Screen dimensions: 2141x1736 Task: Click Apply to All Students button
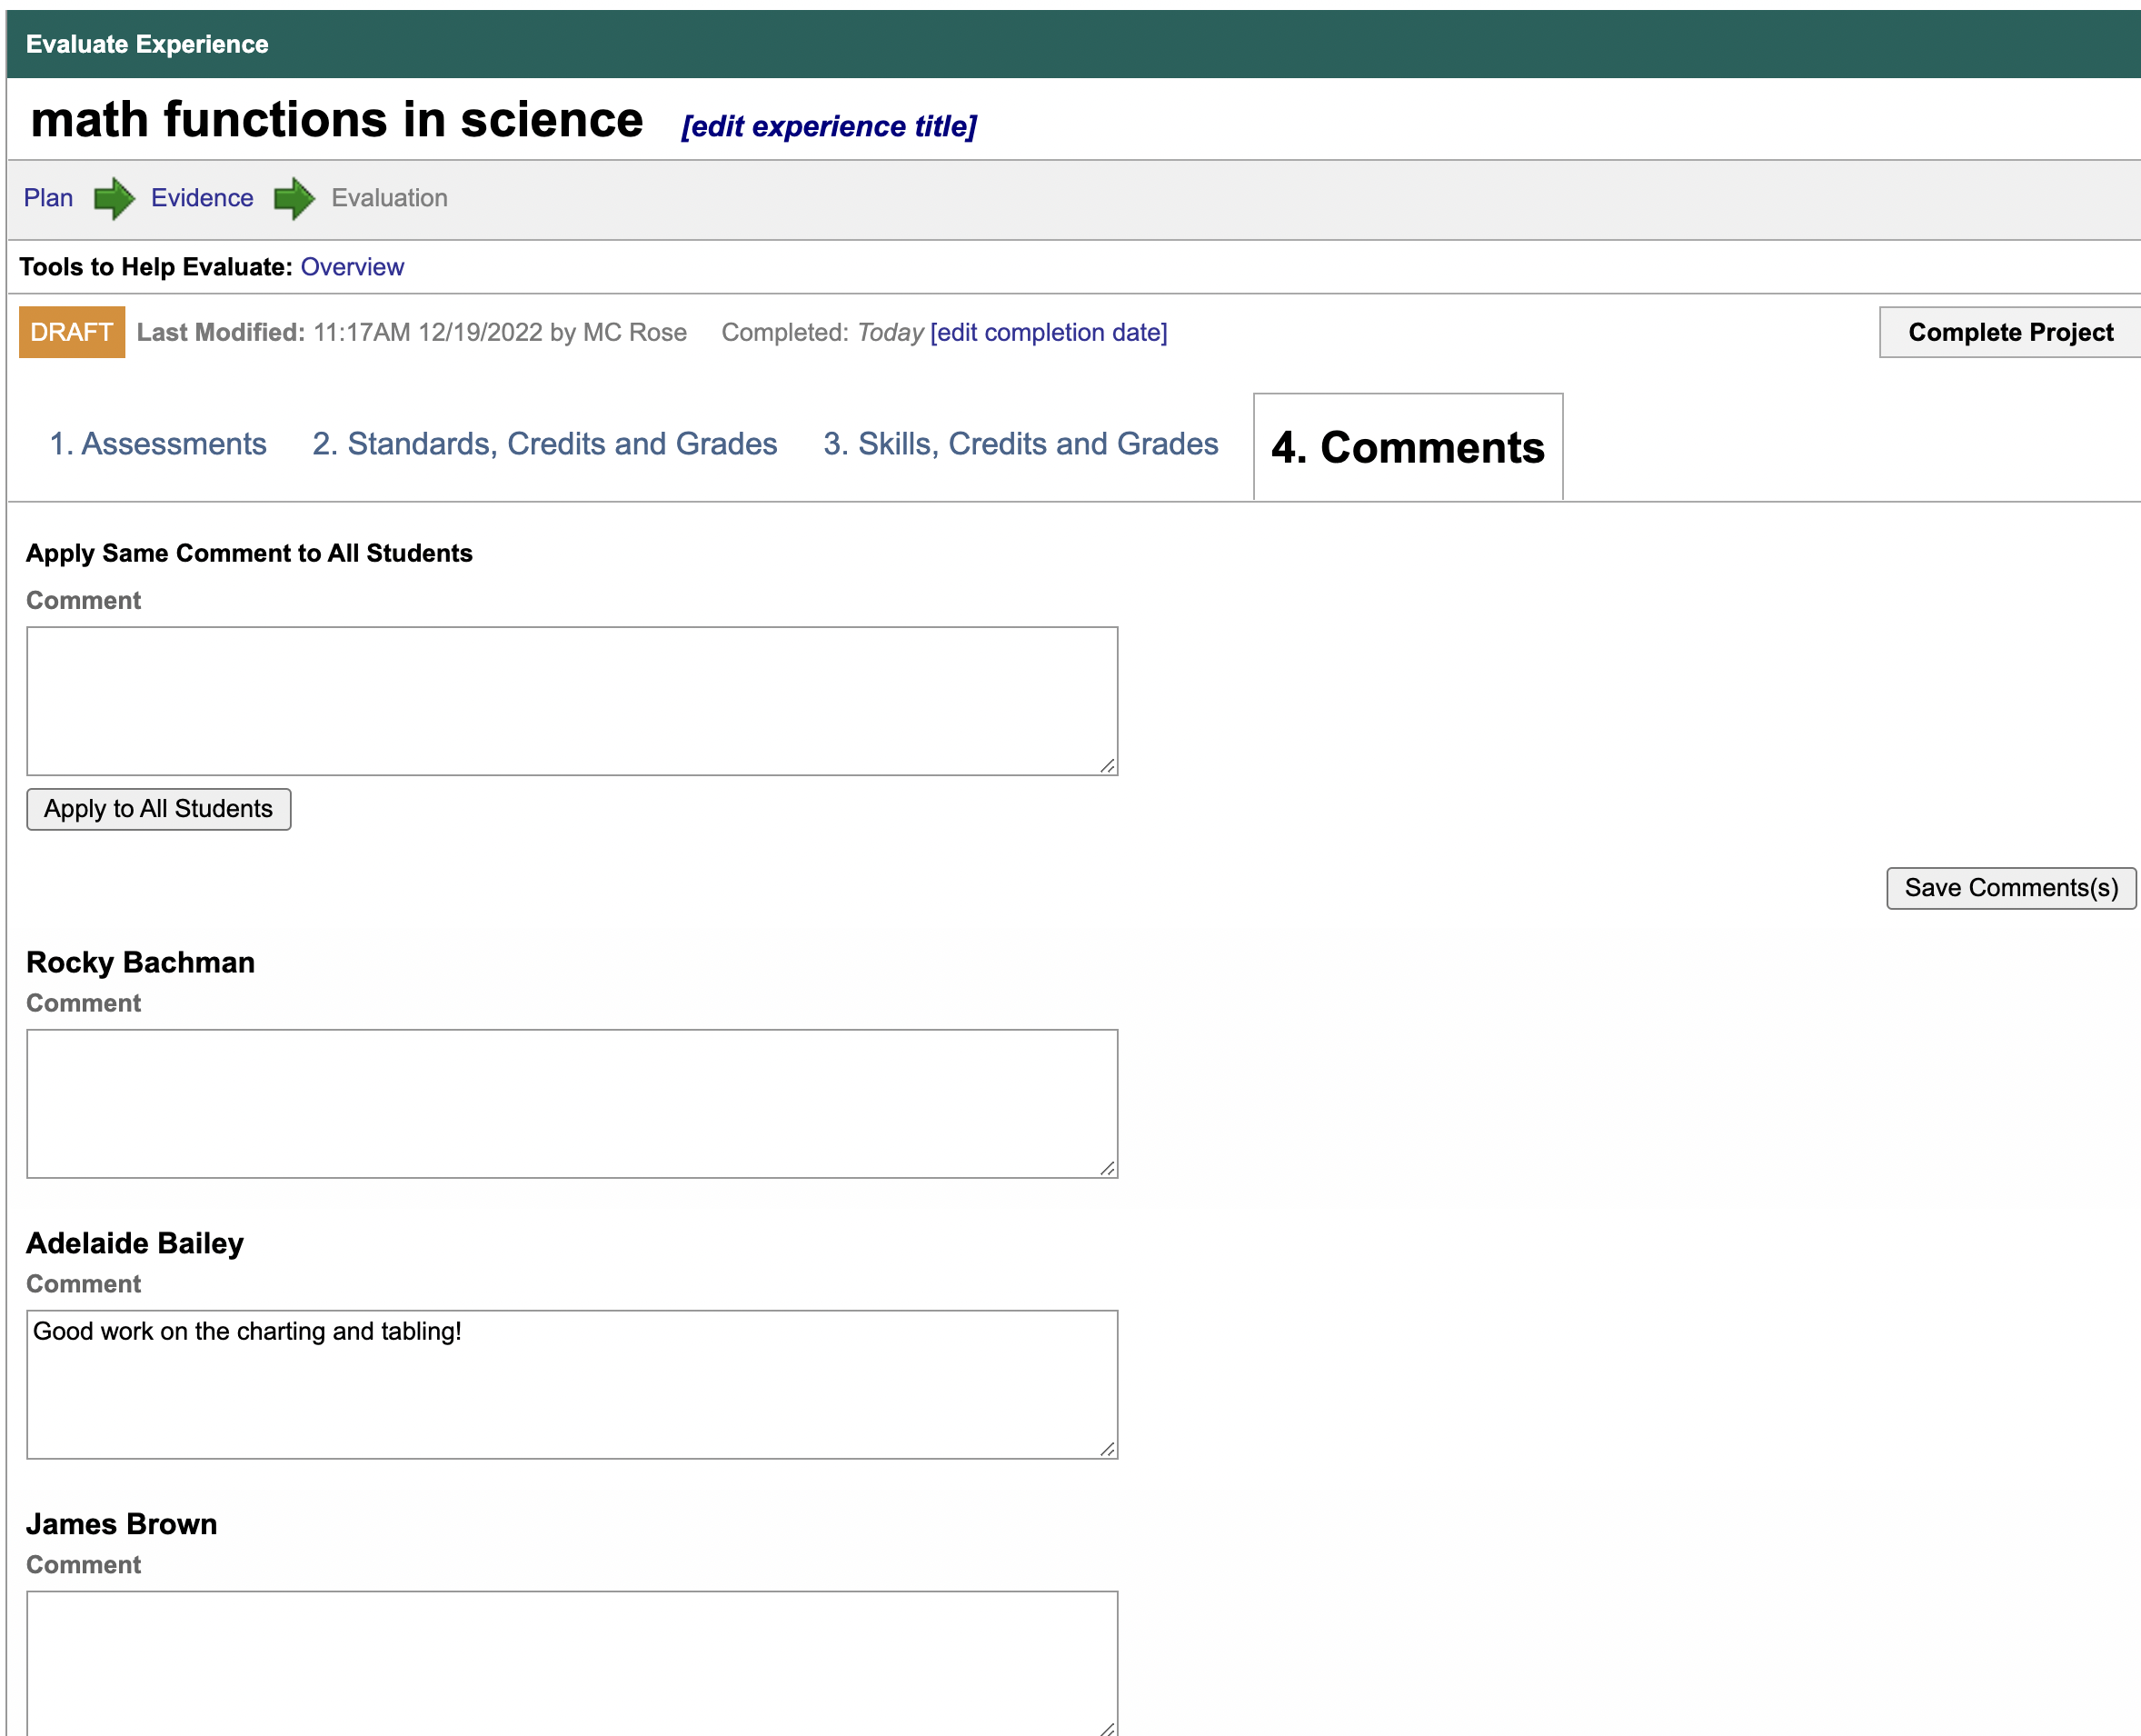pos(159,809)
